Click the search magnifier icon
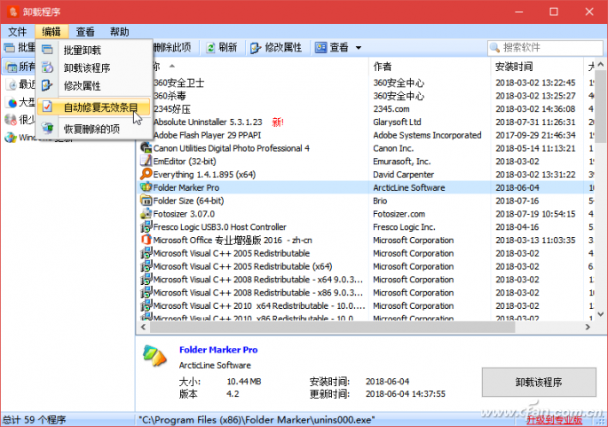608x427 pixels. click(x=494, y=48)
